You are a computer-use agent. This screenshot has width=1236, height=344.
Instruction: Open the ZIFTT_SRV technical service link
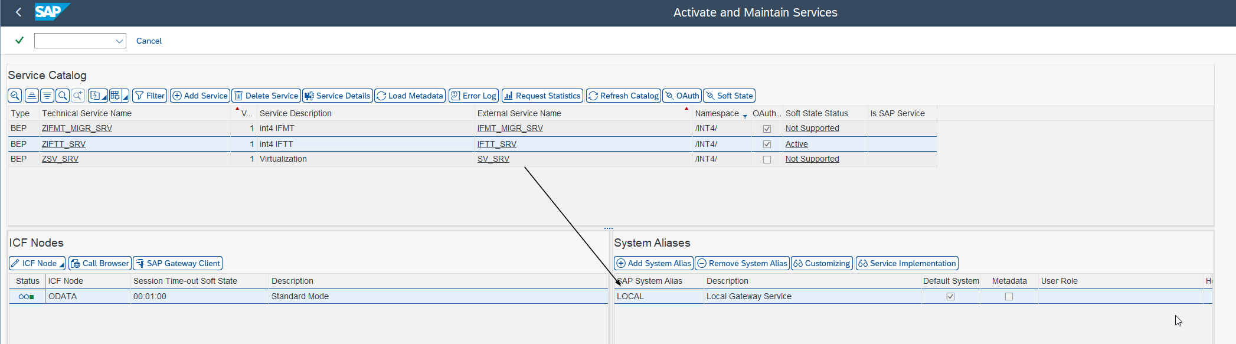click(64, 144)
